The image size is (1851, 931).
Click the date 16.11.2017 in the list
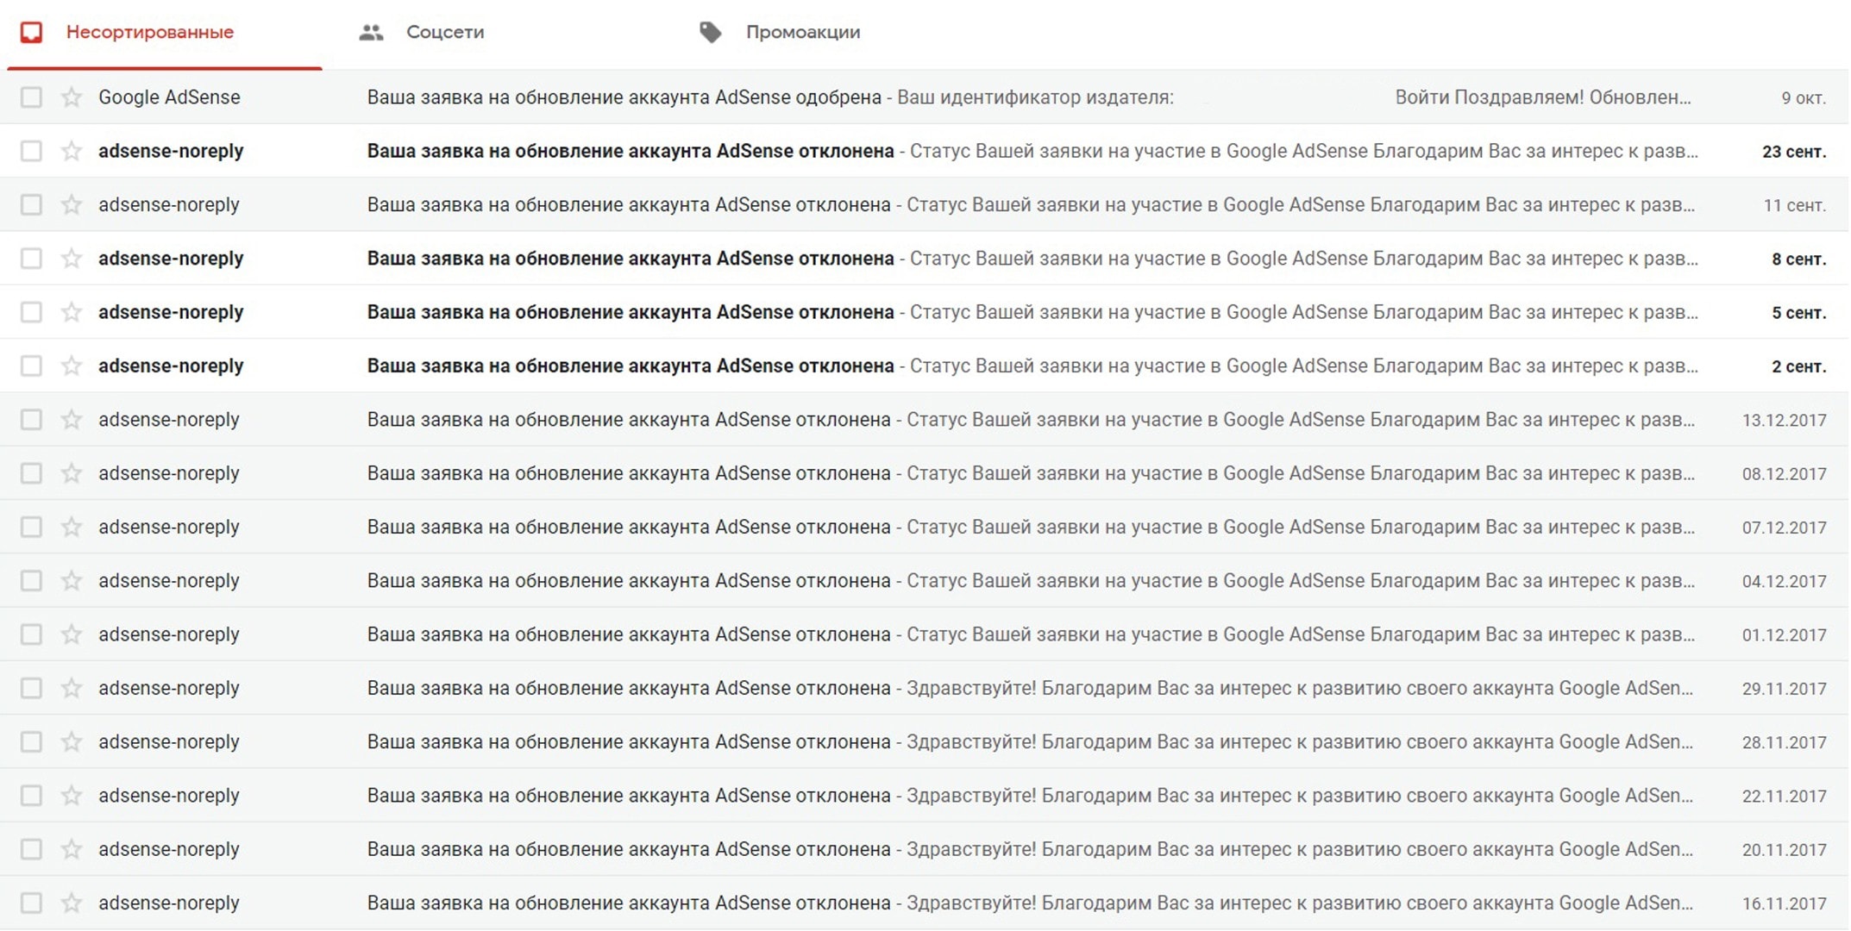click(x=1784, y=904)
